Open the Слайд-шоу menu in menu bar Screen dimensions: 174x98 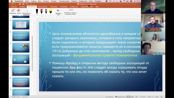pyautogui.click(x=83, y=1)
